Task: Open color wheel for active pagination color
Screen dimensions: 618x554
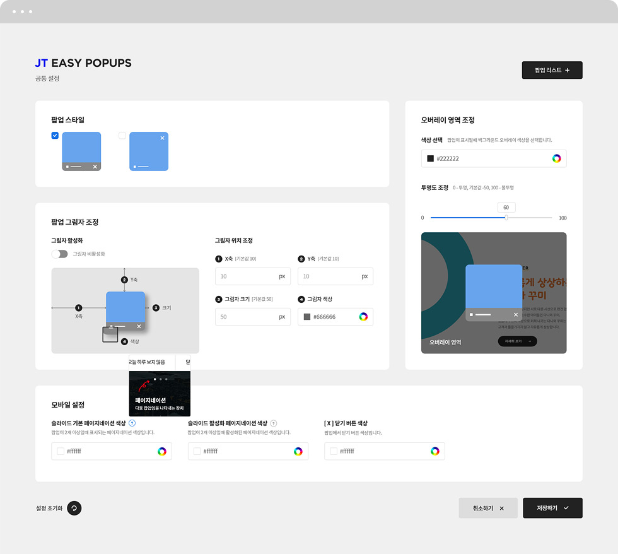Action: (298, 451)
